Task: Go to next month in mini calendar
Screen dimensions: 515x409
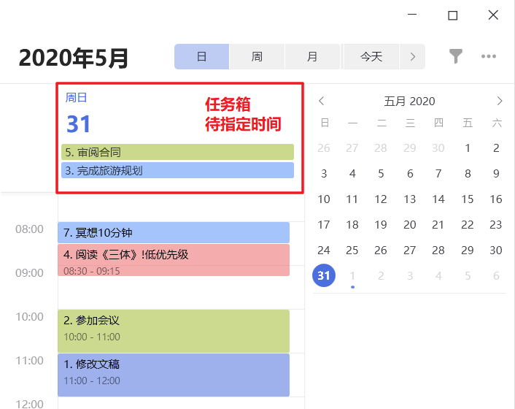Action: [500, 101]
